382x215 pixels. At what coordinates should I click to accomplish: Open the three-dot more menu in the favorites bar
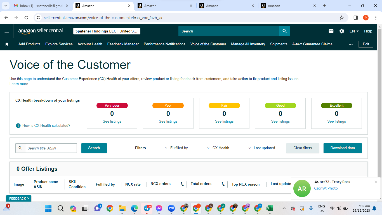pyautogui.click(x=351, y=44)
